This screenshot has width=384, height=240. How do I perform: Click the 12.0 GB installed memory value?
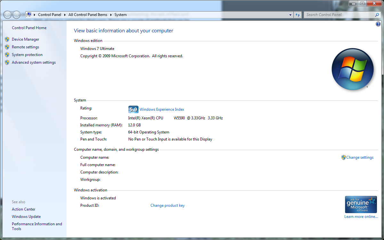(x=134, y=125)
